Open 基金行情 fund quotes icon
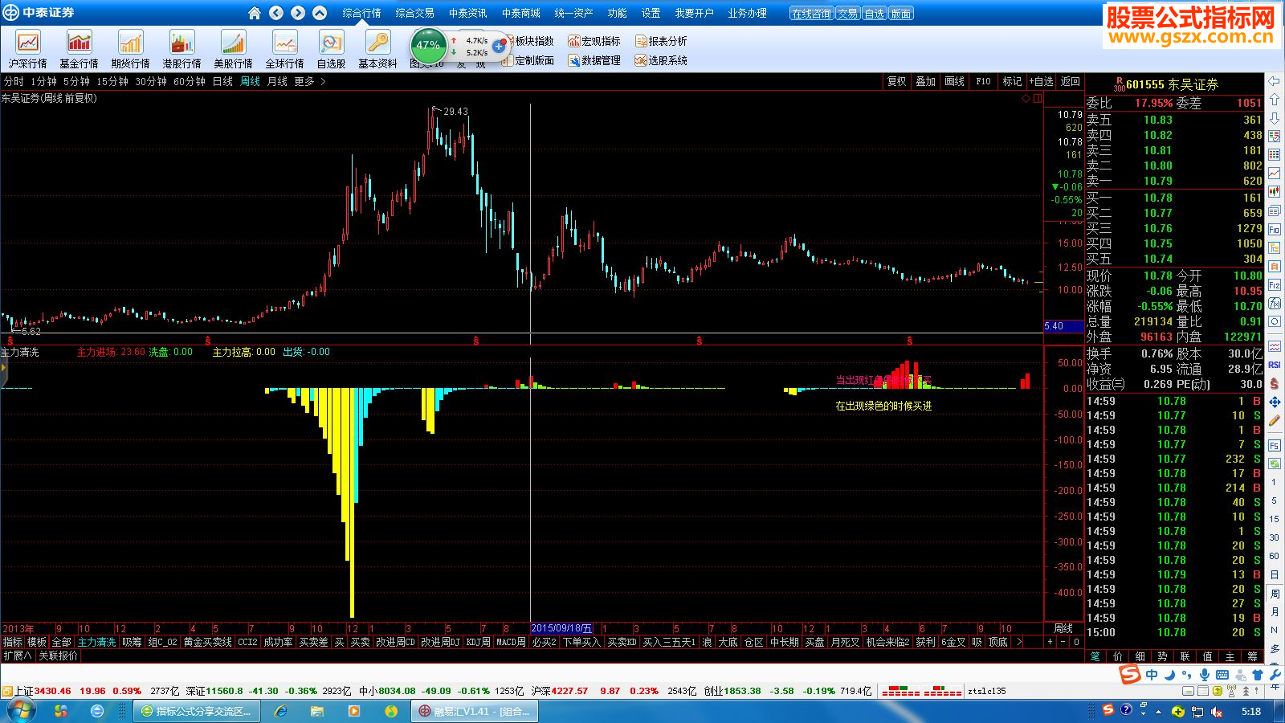 tap(80, 49)
